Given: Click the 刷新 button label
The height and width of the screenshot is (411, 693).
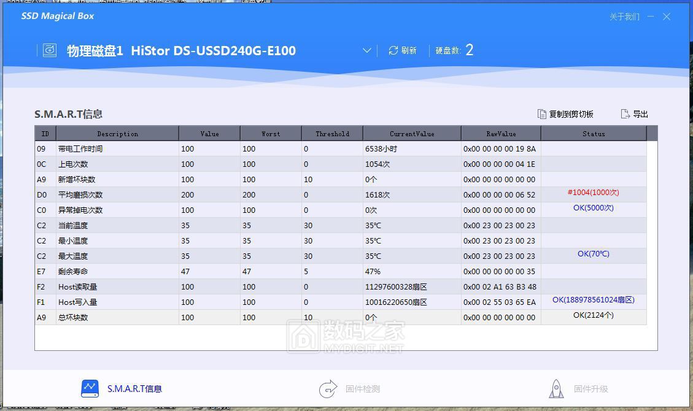Looking at the screenshot, I should coord(409,50).
